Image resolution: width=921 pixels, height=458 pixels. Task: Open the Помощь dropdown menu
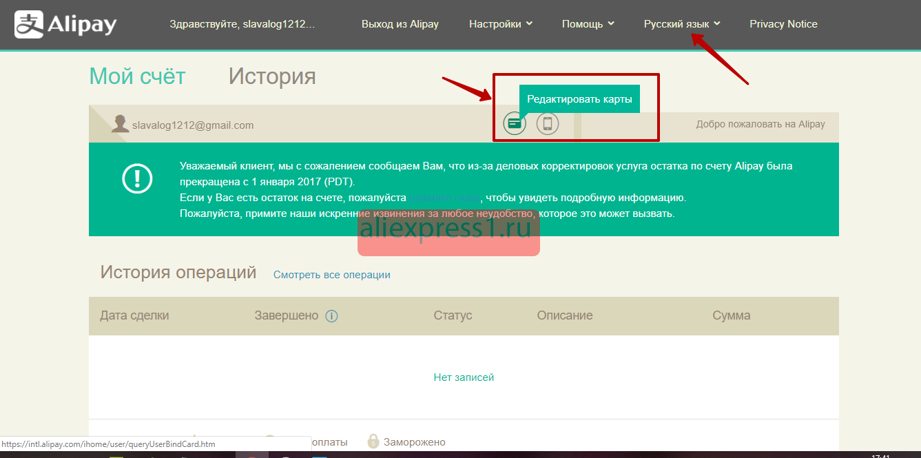(588, 24)
